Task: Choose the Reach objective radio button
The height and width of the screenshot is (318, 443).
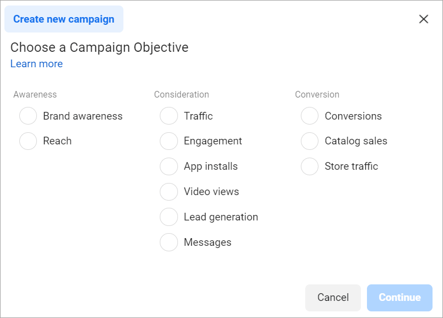Action: (28, 141)
